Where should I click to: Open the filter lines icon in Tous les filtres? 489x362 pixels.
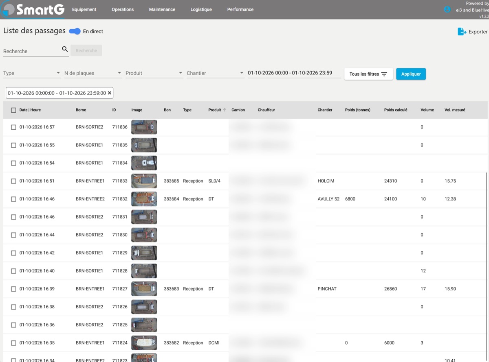384,74
